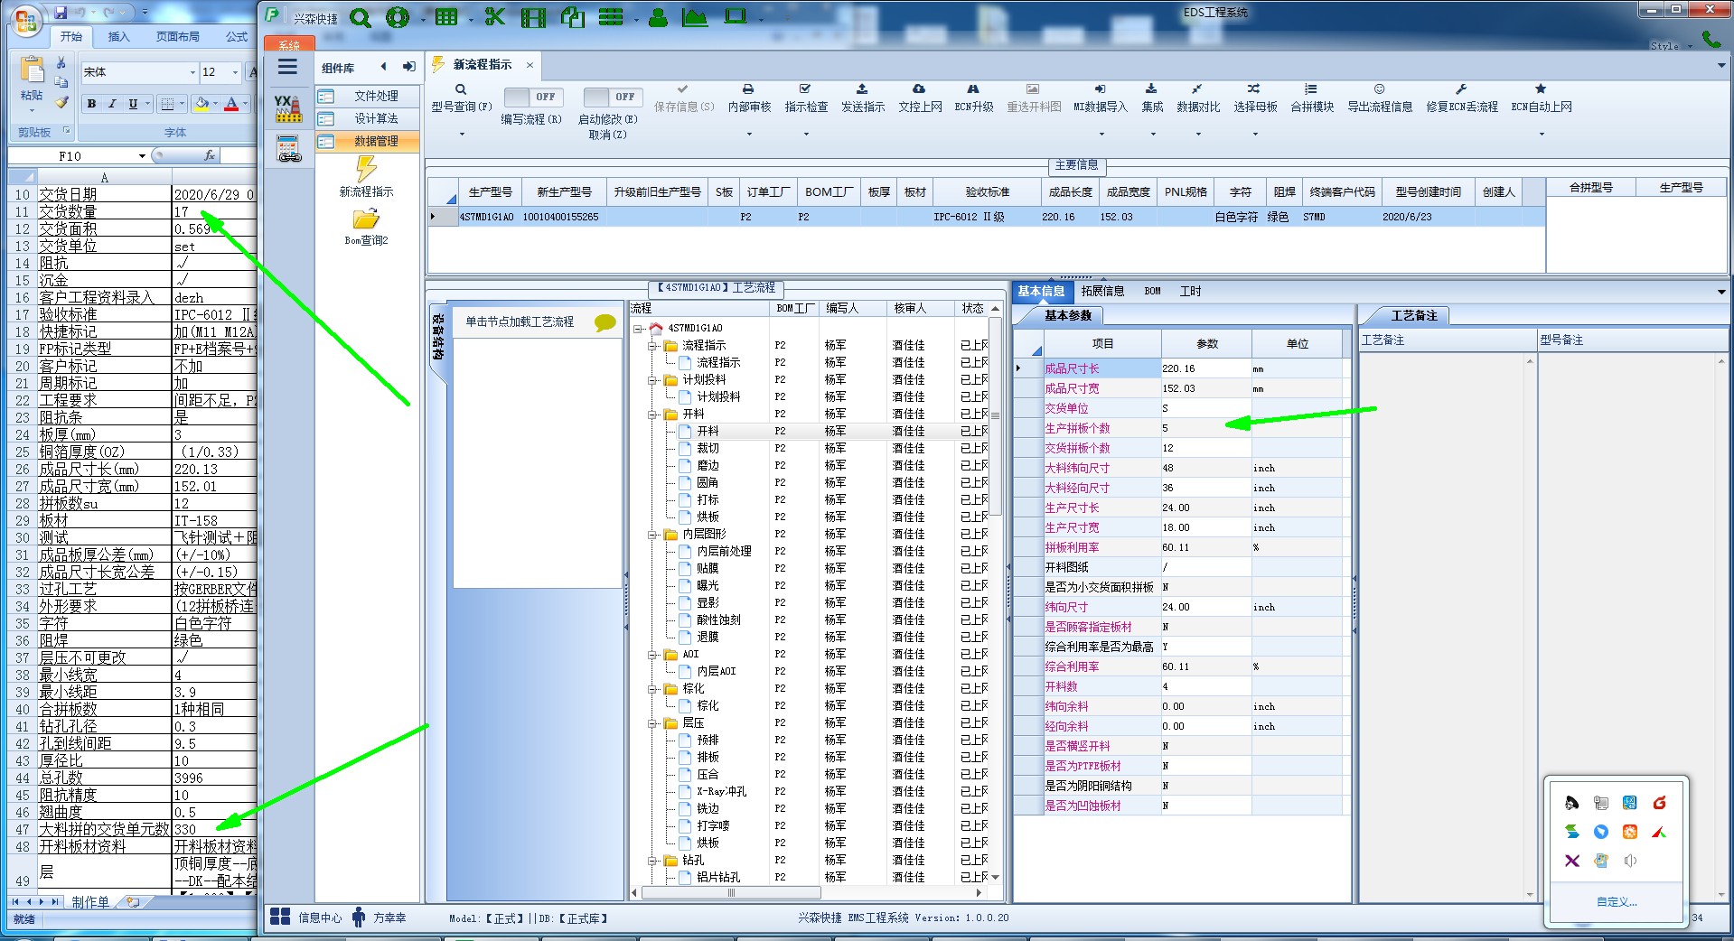Screen dimensions: 1734x941
Task: Toggle the 编写流程 OFF switch
Action: coord(533,97)
